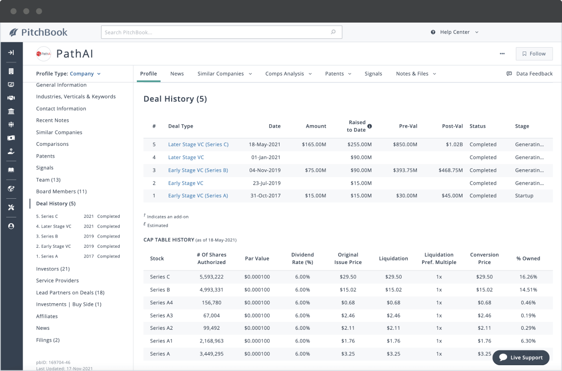Switch to the News tab

pos(177,74)
